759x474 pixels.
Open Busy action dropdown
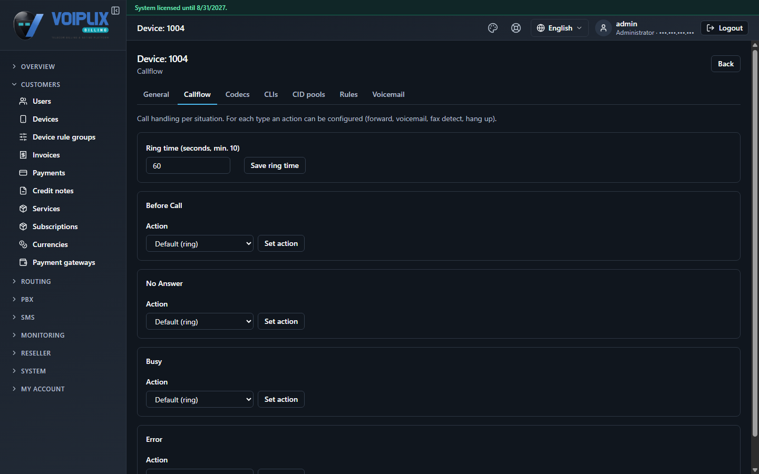pyautogui.click(x=200, y=400)
